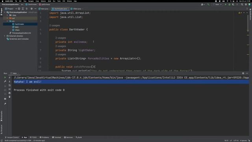The height and width of the screenshot is (142, 252).
Task: Click the Print icon in Run console
Action: tap(9, 93)
